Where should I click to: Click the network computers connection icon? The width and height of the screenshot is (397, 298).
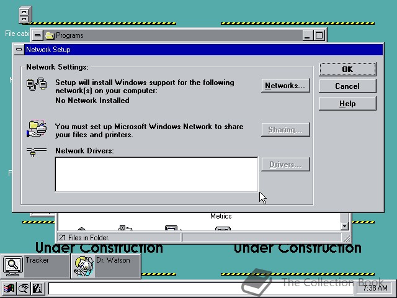tap(37, 84)
